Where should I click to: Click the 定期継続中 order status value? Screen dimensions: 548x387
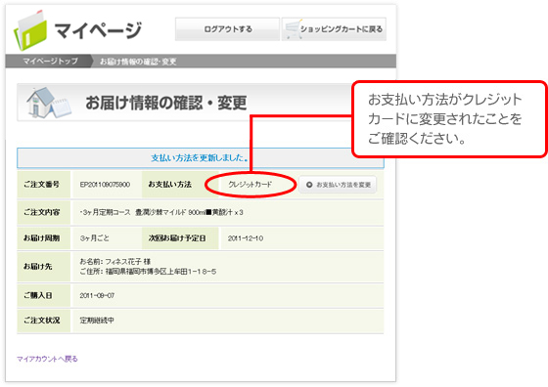click(97, 321)
